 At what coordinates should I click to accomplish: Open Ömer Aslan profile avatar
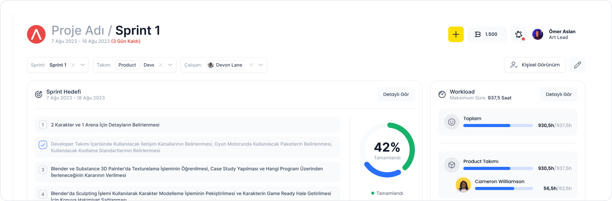pos(538,34)
